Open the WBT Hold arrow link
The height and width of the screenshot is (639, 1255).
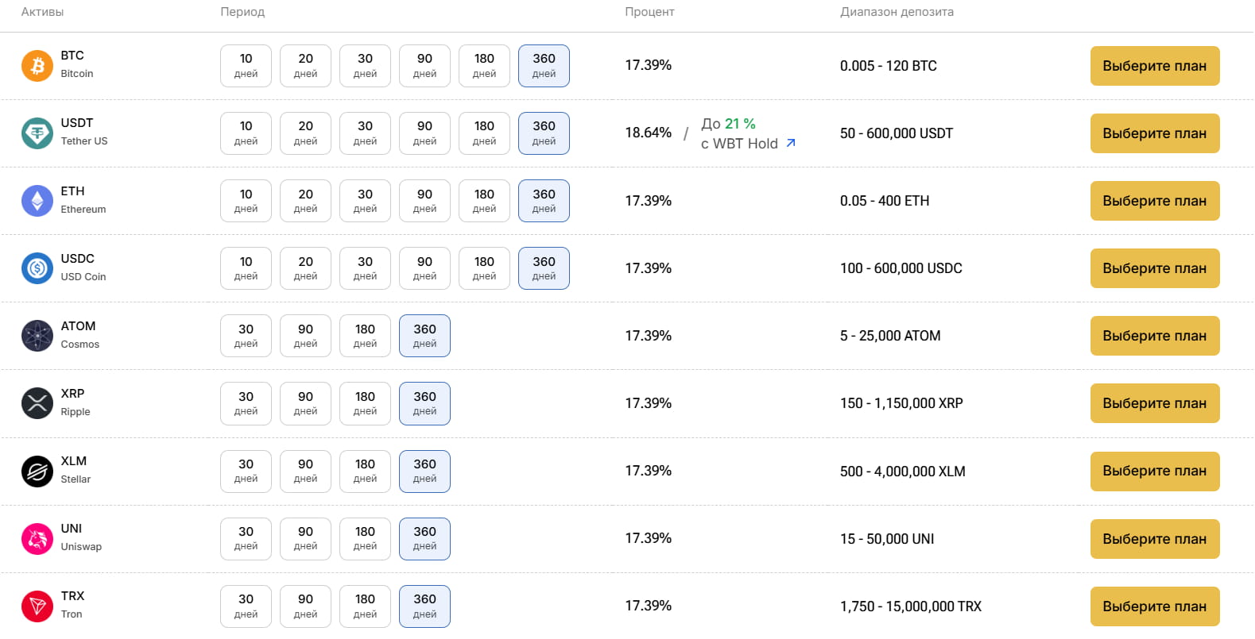click(x=791, y=143)
